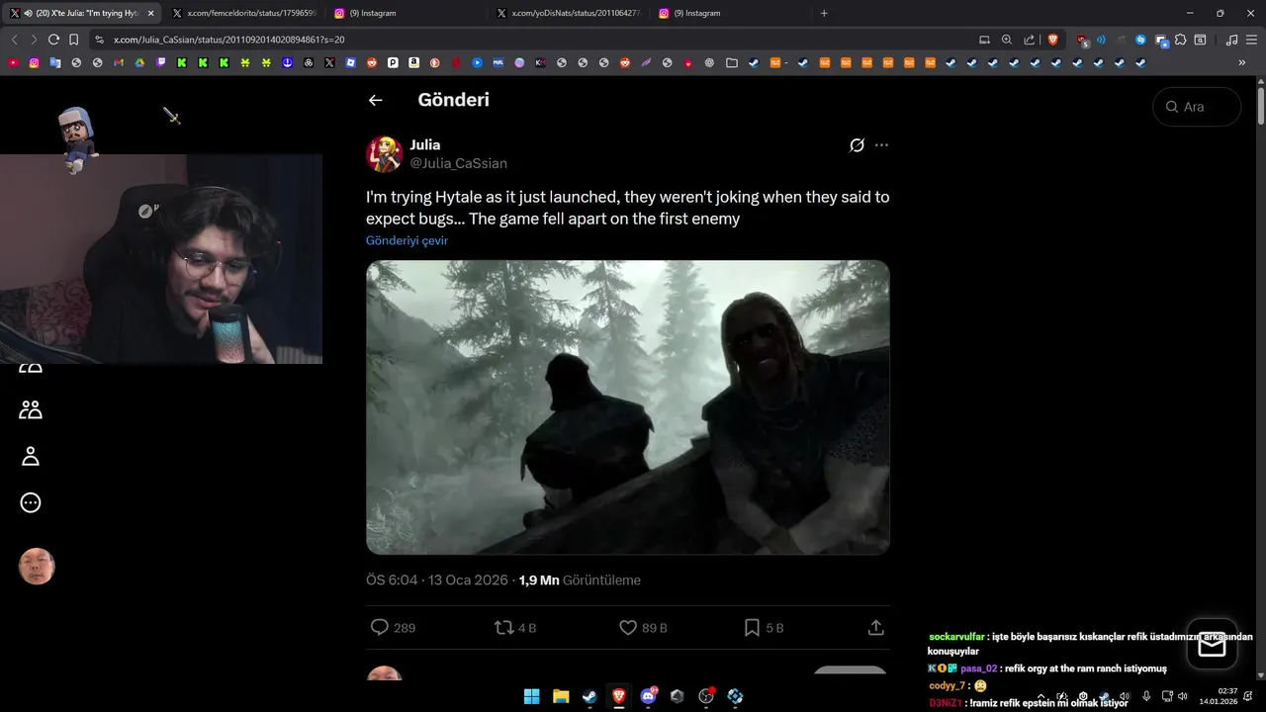Open the communities icon in X sidebar

tap(31, 409)
